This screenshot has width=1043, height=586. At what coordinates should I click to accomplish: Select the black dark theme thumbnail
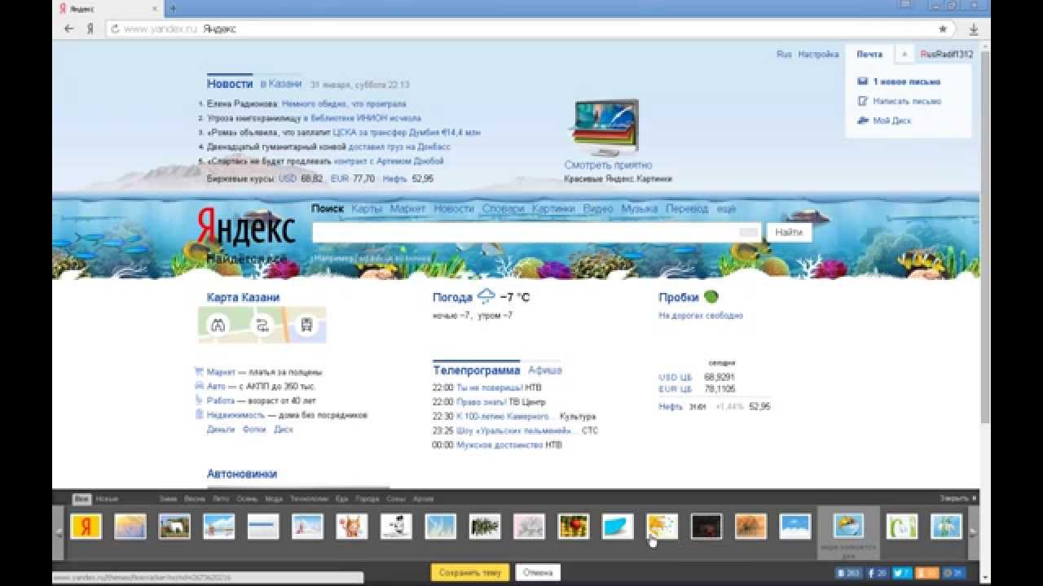706,527
